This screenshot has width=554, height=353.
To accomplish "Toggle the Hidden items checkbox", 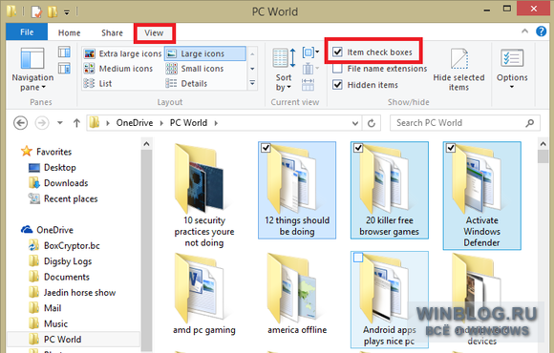I will (337, 85).
